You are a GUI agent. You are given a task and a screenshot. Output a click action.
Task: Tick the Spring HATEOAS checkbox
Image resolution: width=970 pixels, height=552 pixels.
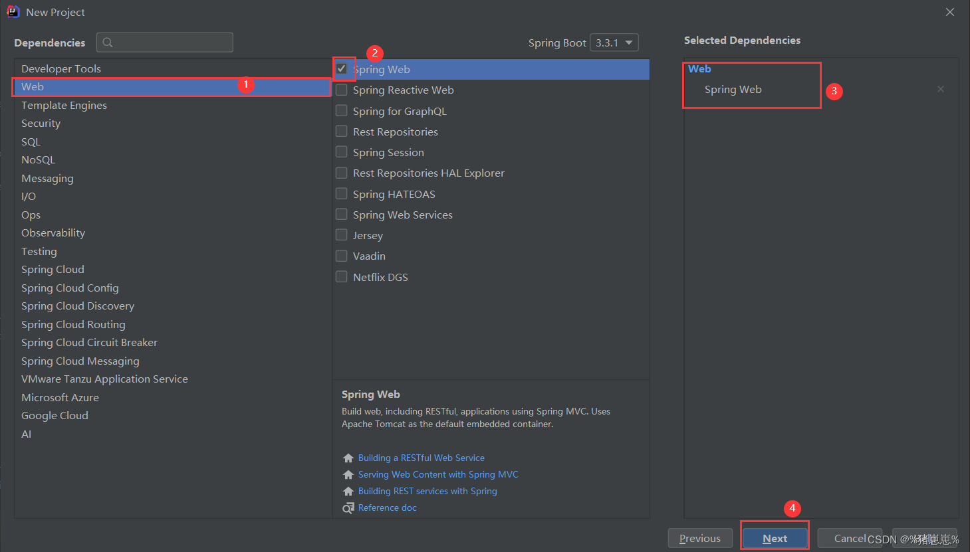pyautogui.click(x=342, y=193)
